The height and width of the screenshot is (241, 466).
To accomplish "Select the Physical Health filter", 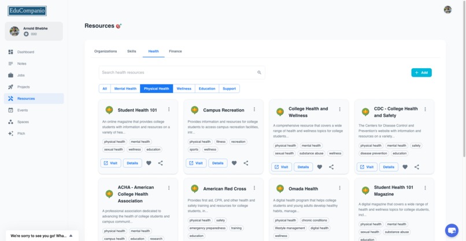I will [x=157, y=88].
